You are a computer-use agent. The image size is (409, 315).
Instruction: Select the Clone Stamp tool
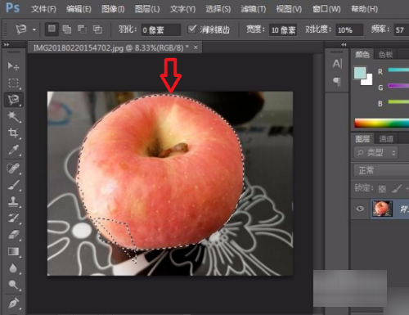pyautogui.click(x=13, y=202)
